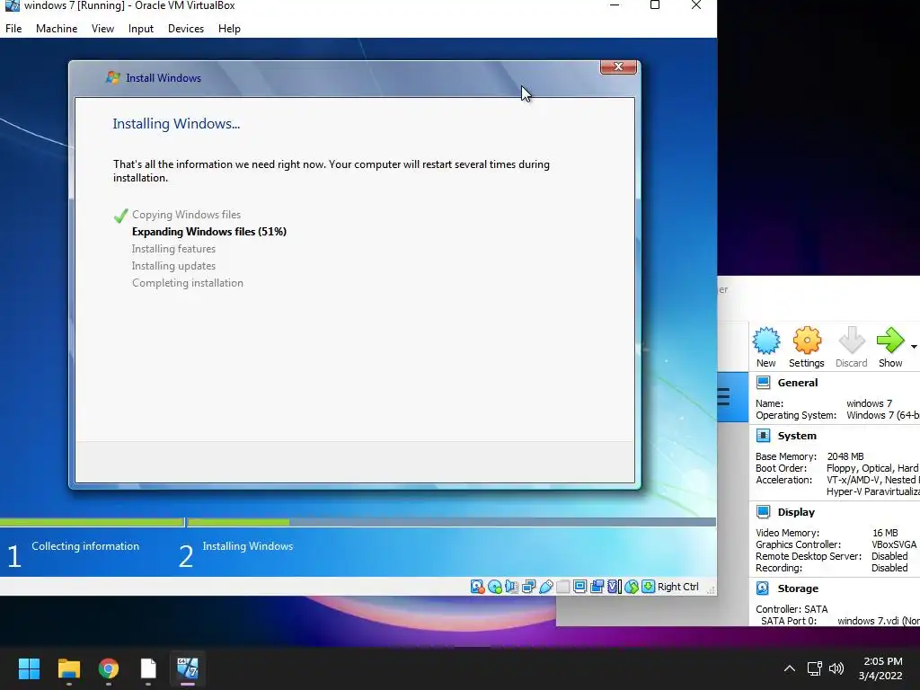Click the clock showing 2:05 PM

[882, 661]
